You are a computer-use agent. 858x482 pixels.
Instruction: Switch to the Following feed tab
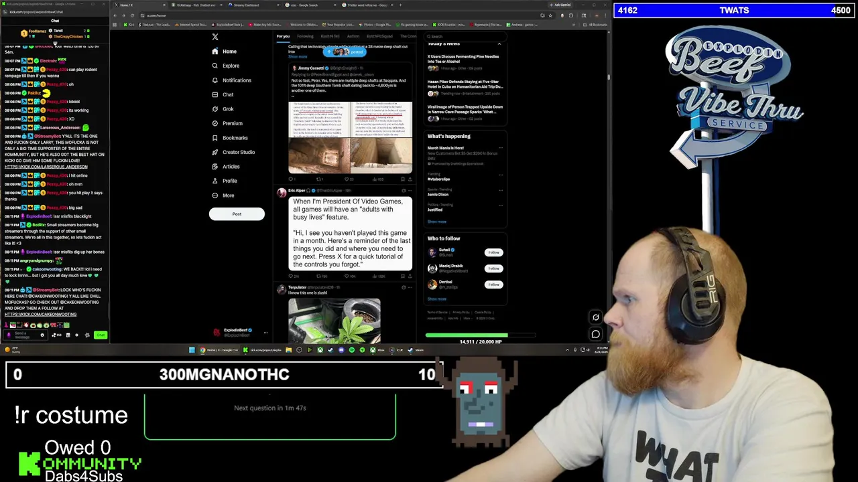(x=305, y=36)
